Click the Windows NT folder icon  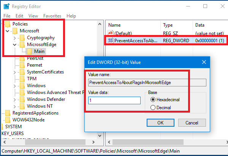click(22, 106)
